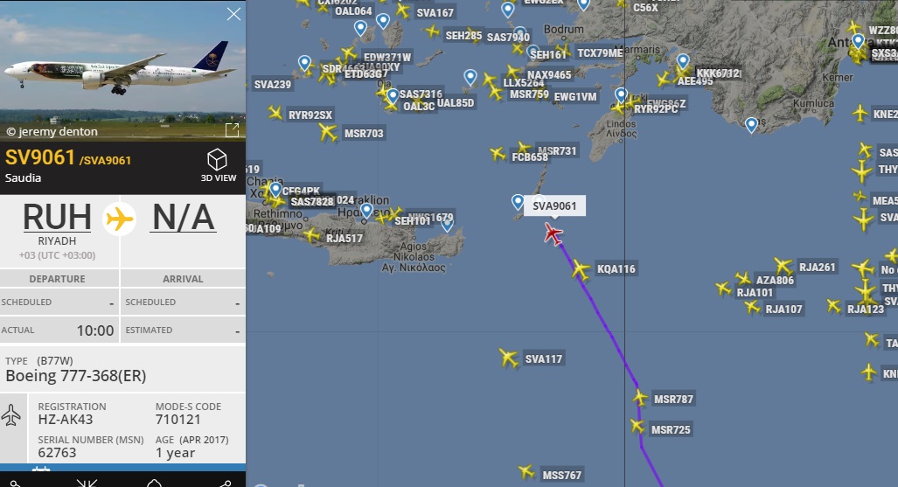898x487 pixels.
Task: Open the SVA9061 callsign label on the map
Action: click(x=554, y=205)
